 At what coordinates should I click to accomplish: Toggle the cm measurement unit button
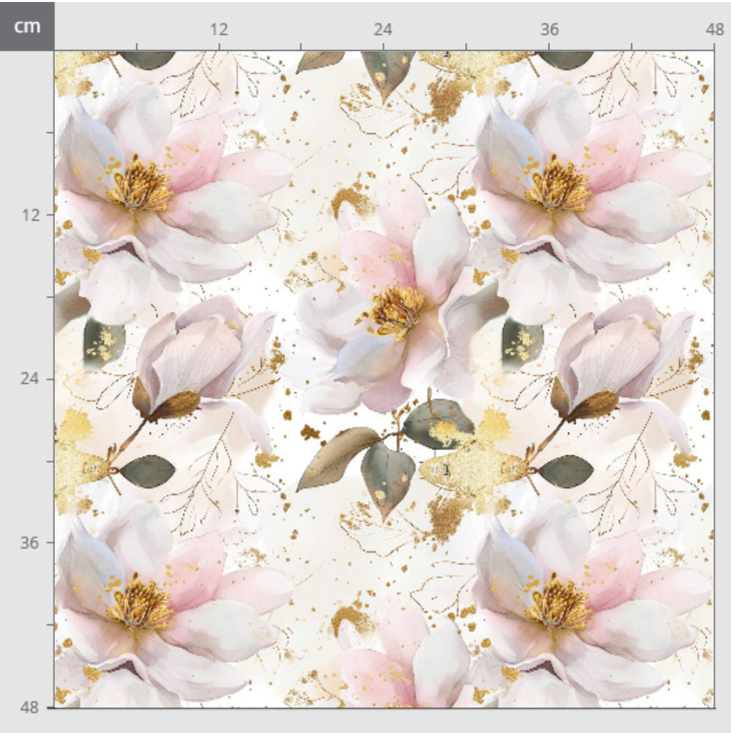point(27,26)
